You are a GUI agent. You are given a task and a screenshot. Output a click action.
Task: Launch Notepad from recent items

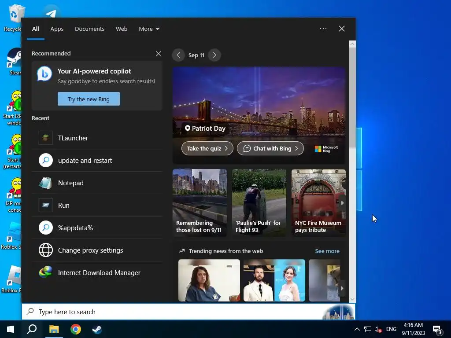tap(97, 183)
